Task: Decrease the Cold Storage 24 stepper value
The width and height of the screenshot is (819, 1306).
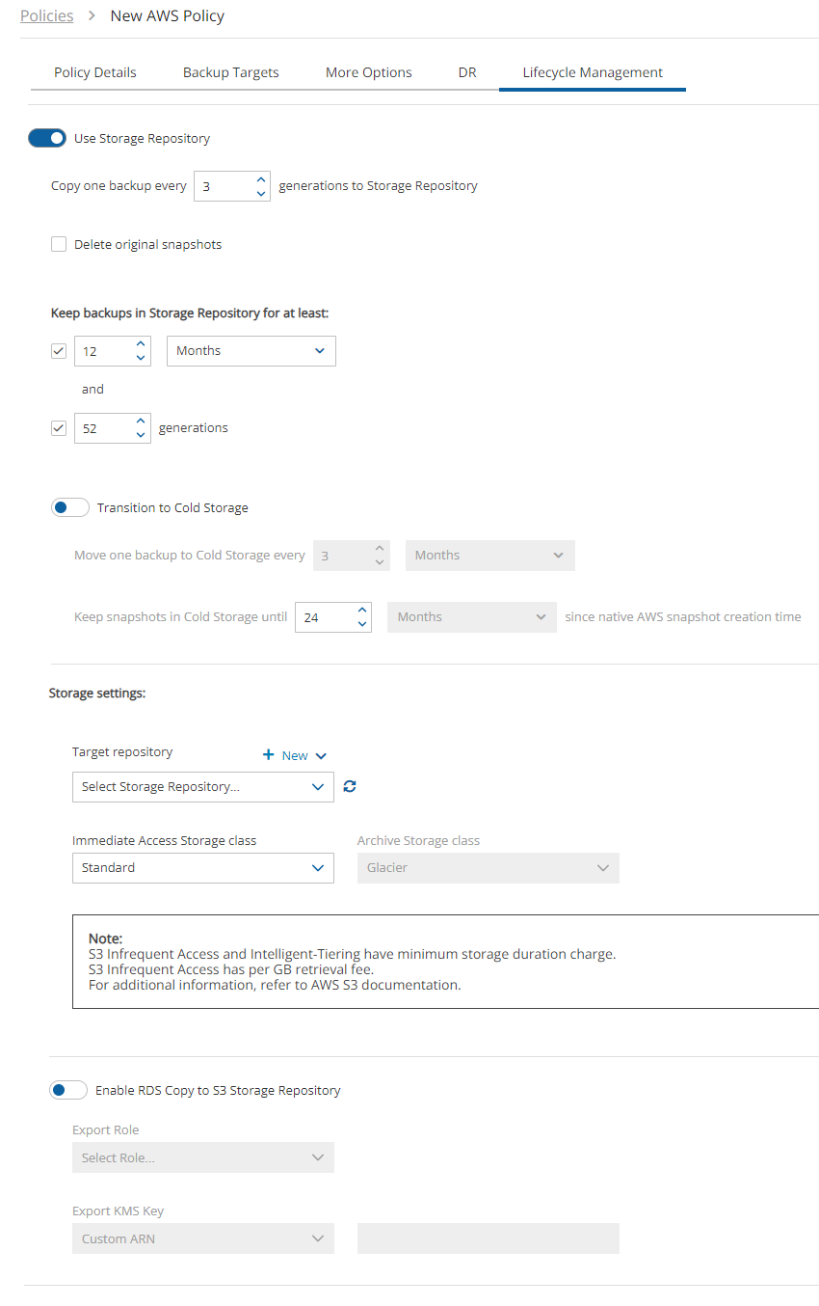Action: [362, 624]
